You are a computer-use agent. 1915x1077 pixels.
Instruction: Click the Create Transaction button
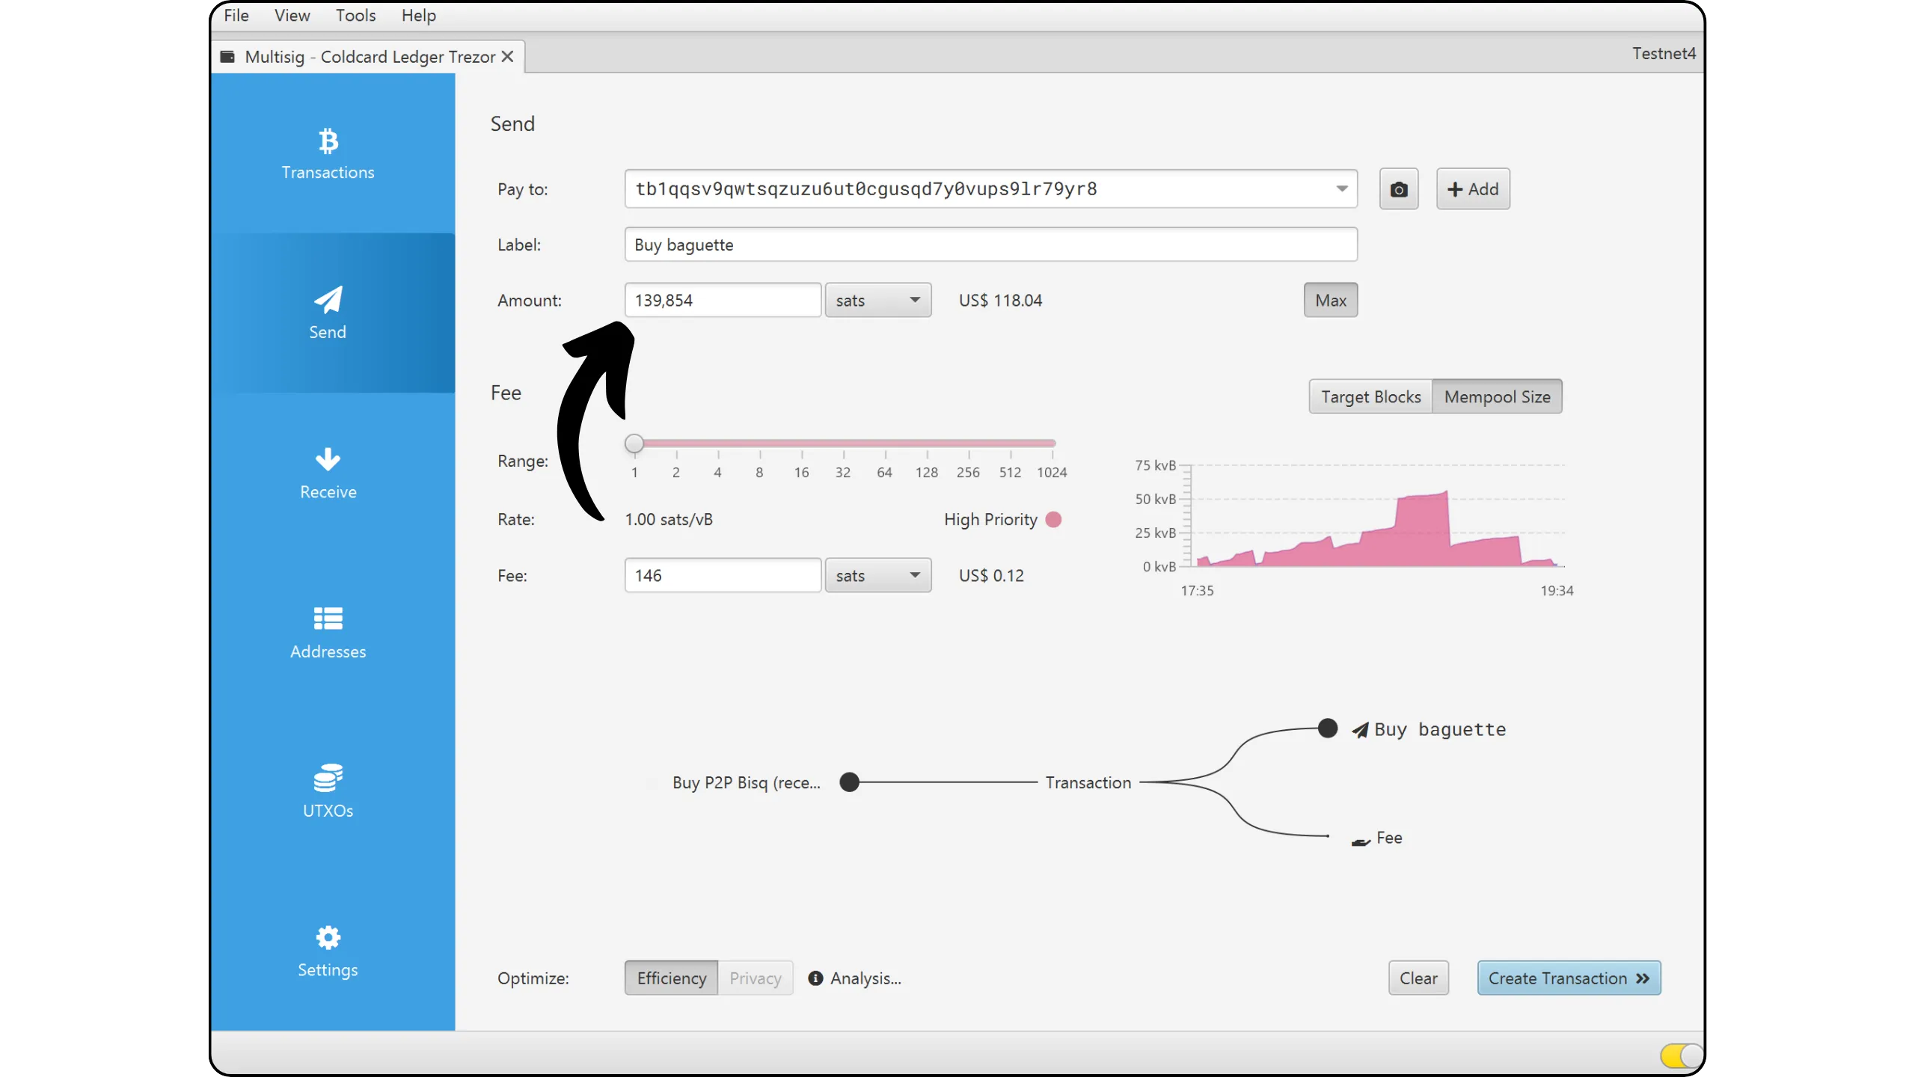(1569, 978)
